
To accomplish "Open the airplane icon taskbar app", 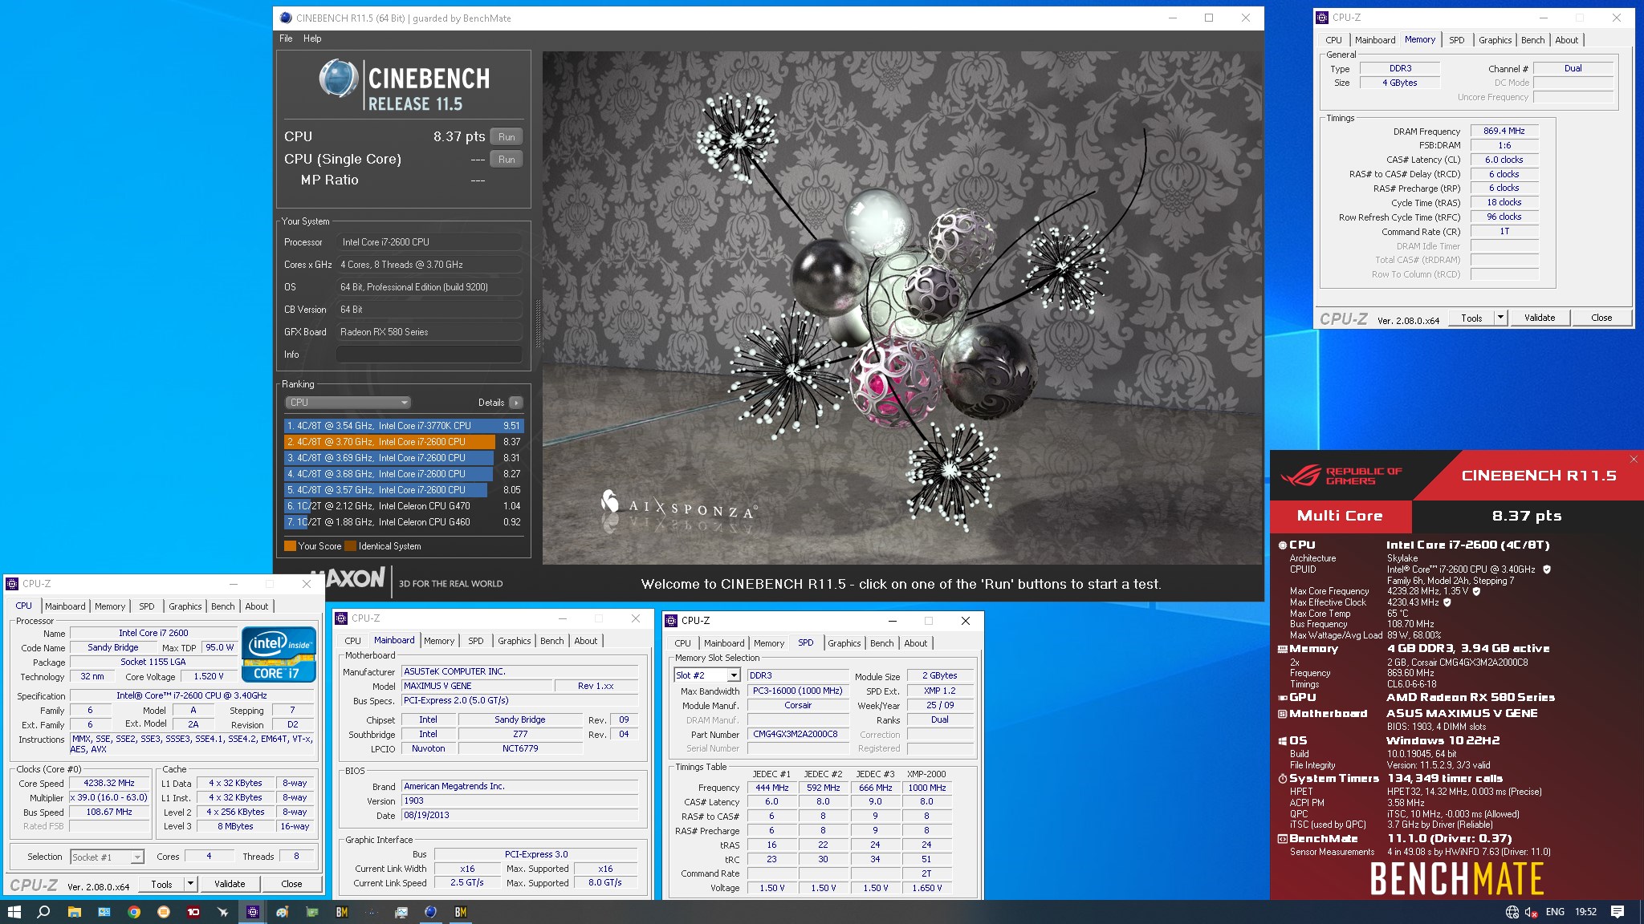I will pos(223,912).
